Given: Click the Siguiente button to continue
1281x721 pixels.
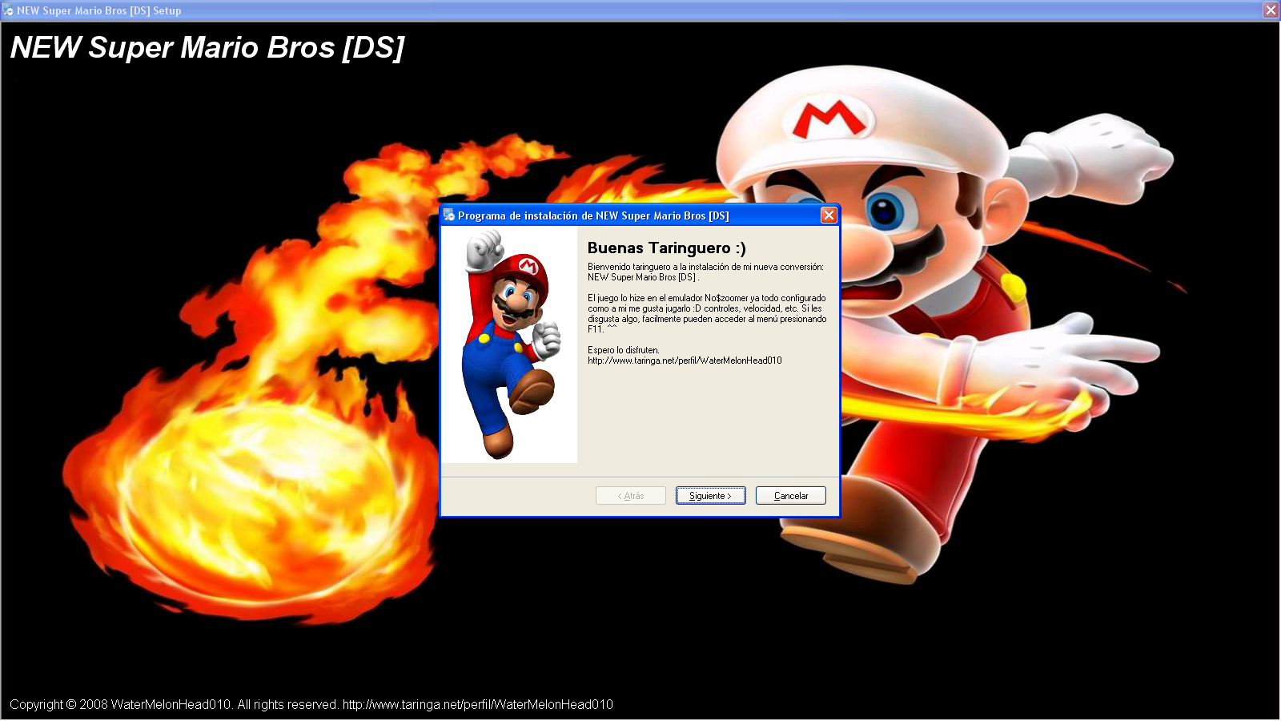Looking at the screenshot, I should 710,496.
